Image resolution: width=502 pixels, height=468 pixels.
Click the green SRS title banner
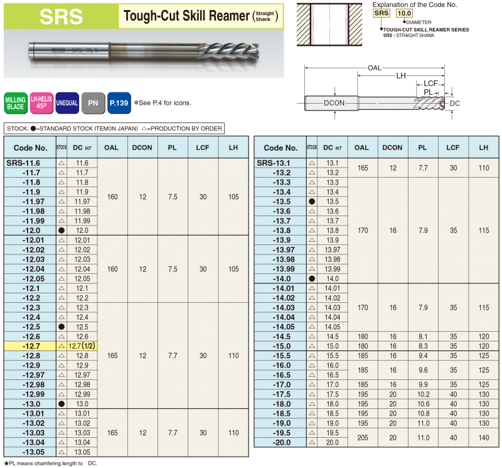pyautogui.click(x=61, y=16)
